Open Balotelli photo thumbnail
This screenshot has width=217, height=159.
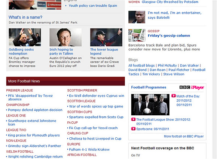coord(137,17)
